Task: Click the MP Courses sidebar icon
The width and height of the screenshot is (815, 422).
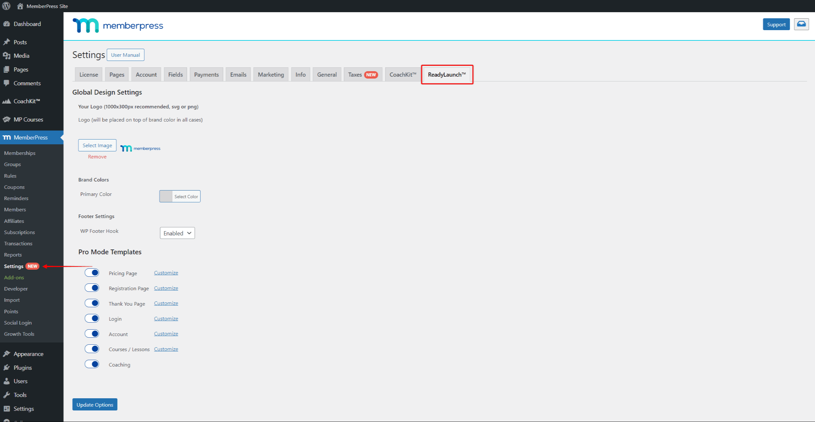Action: coord(7,120)
